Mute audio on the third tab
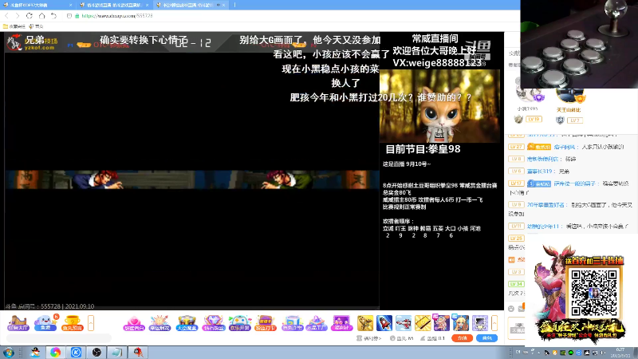Viewport: 638px width, 359px height. click(219, 6)
